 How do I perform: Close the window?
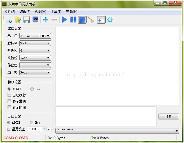pyautogui.click(x=175, y=3)
